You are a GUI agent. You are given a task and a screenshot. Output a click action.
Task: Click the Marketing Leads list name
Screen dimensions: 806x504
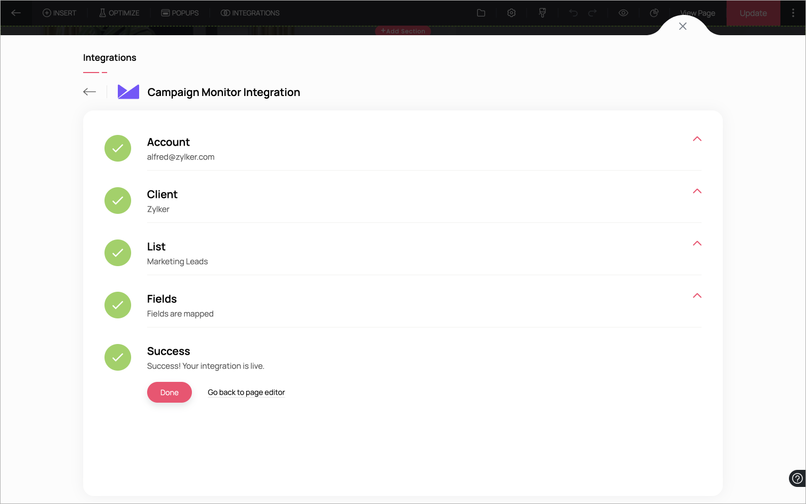178,261
